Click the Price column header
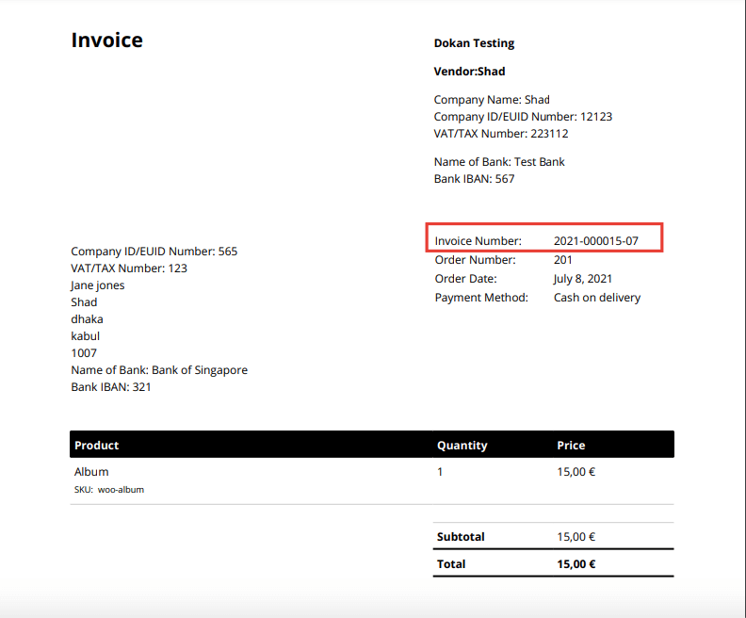746x618 pixels. tap(571, 446)
